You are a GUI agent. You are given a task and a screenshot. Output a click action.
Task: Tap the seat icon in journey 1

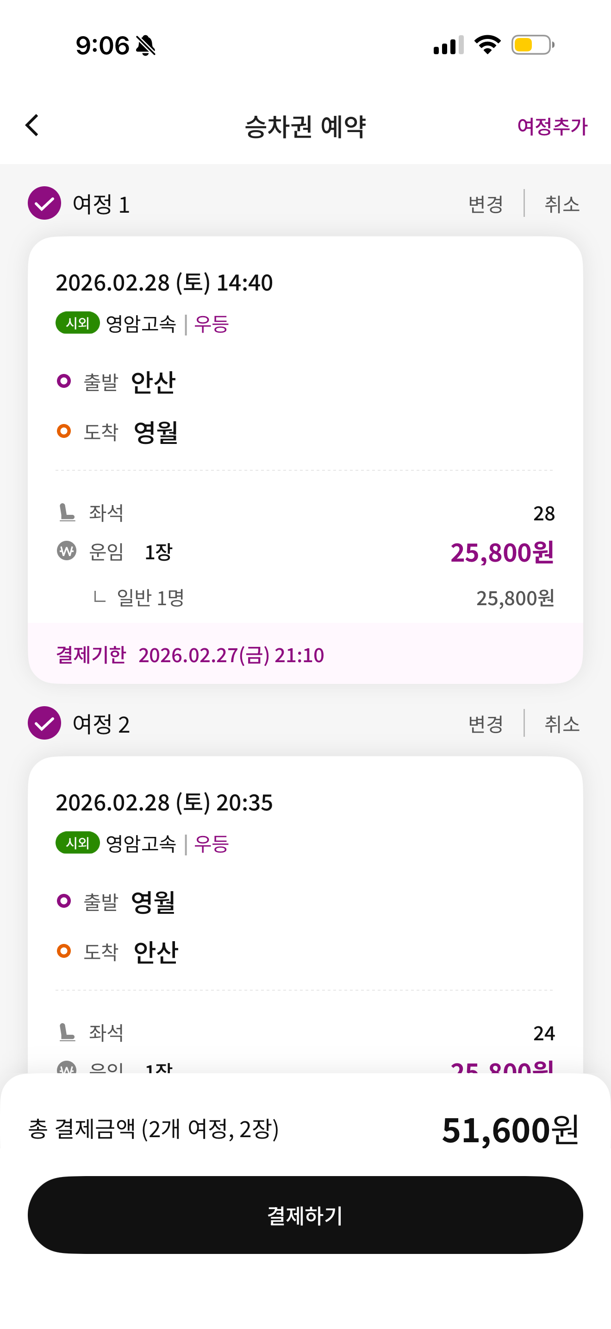coord(67,513)
